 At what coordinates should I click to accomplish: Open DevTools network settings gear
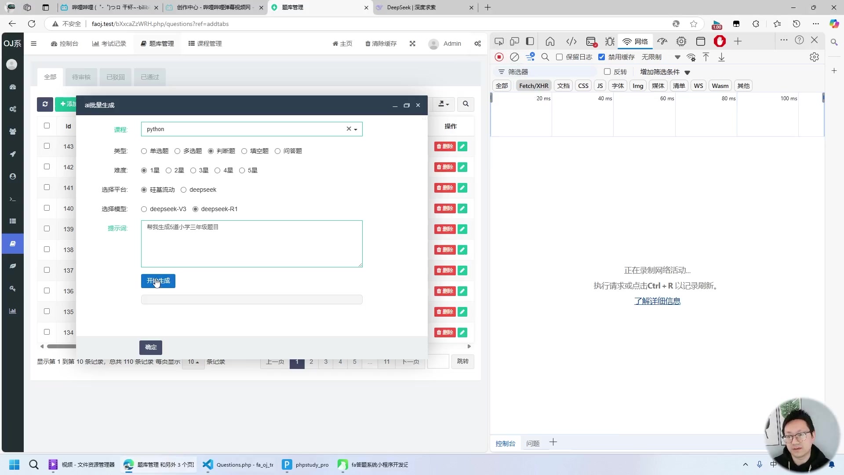click(x=814, y=57)
